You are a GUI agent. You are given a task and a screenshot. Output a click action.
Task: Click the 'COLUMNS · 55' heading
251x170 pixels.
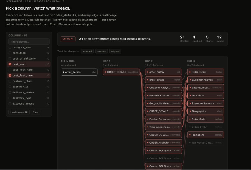pyautogui.click(x=18, y=36)
